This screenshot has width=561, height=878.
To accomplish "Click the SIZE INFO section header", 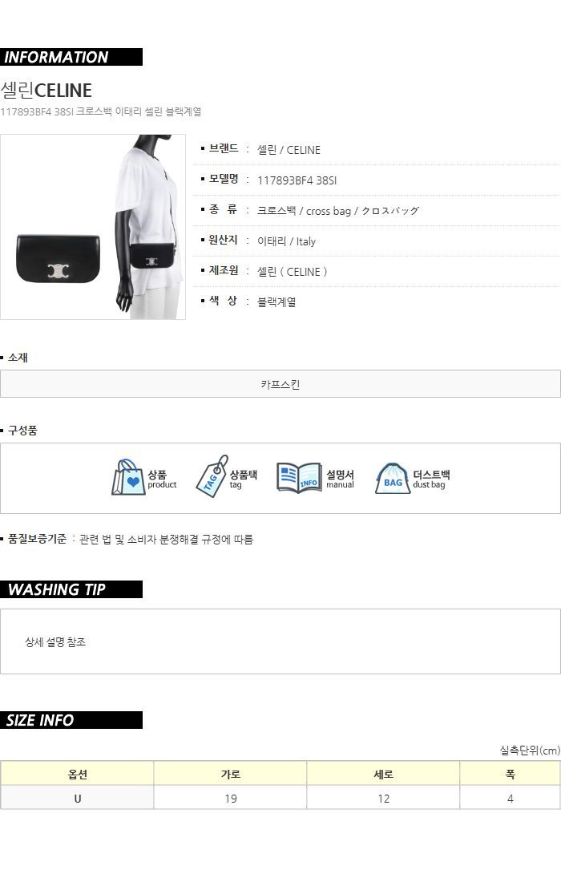I will tap(71, 720).
